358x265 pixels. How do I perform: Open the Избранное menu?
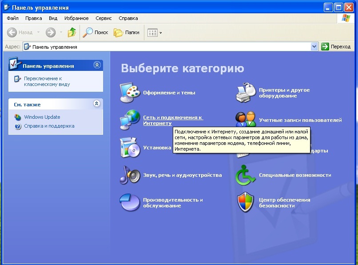click(x=76, y=18)
